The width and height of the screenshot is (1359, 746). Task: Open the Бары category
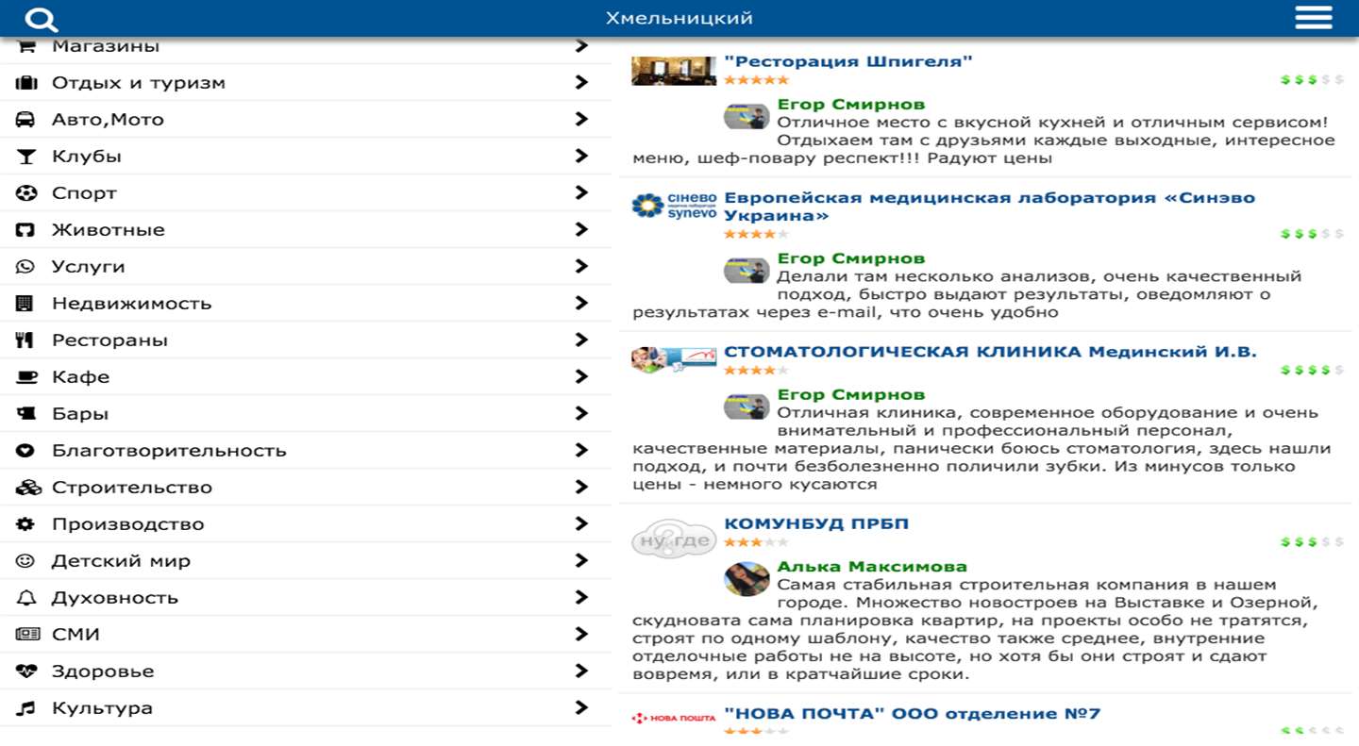pyautogui.click(x=306, y=414)
